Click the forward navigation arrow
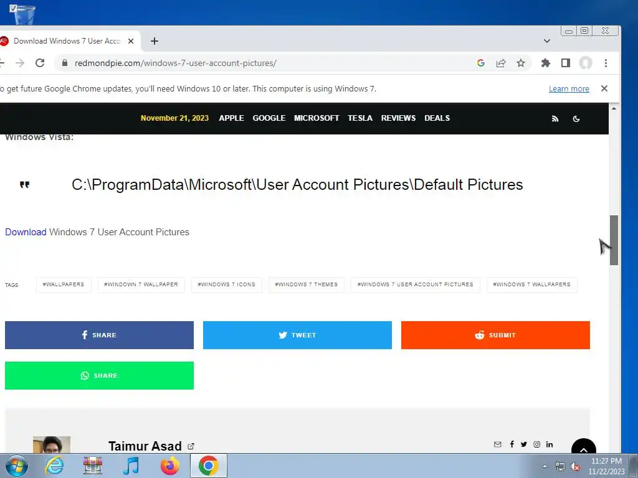Image resolution: width=638 pixels, height=478 pixels. [20, 63]
